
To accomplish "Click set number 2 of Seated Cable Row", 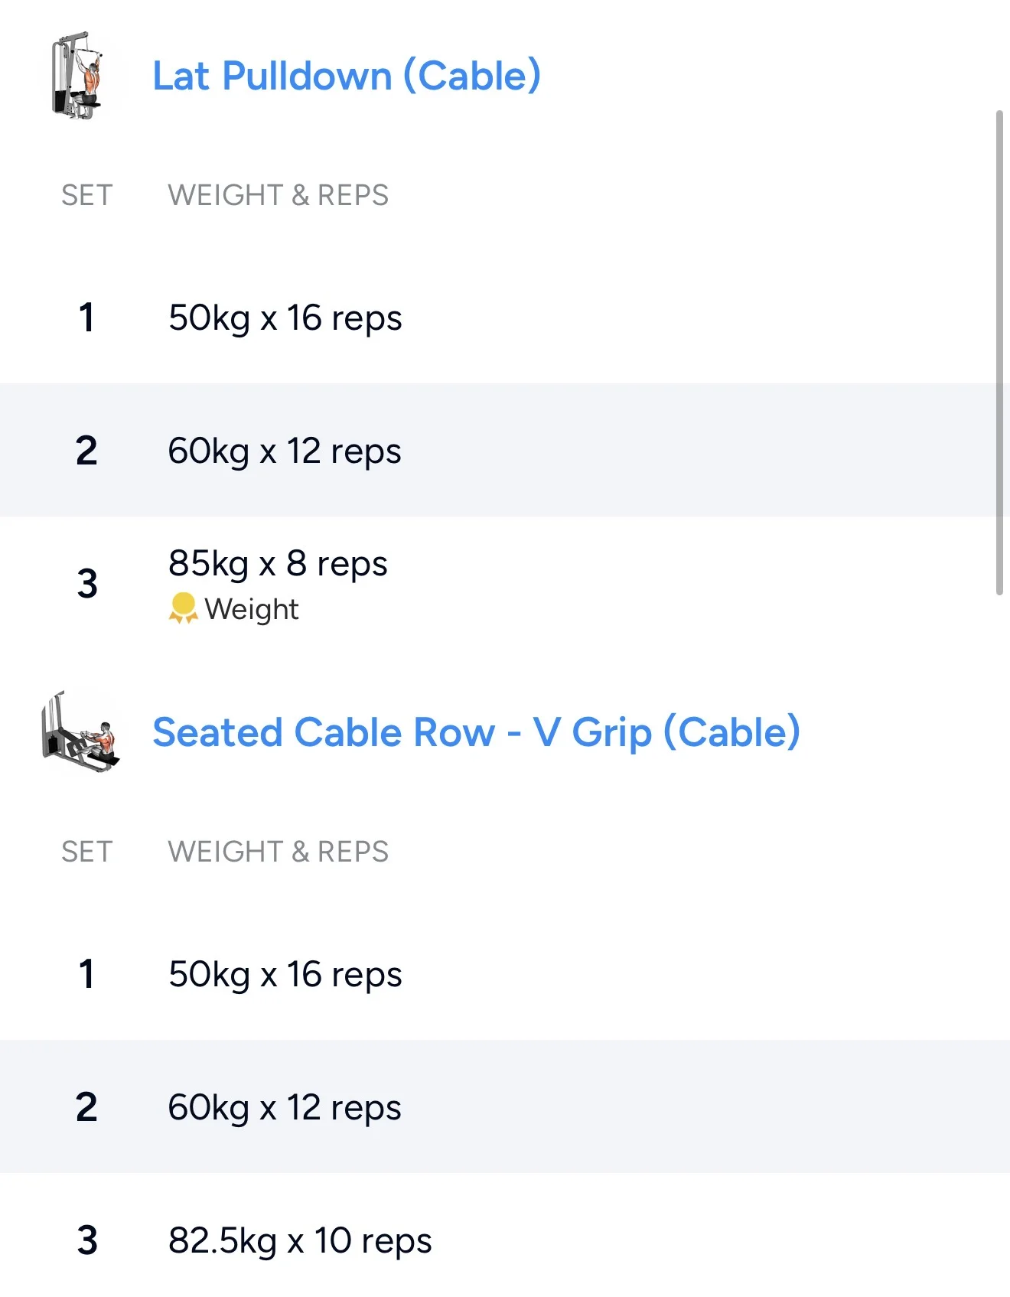I will [x=86, y=1107].
